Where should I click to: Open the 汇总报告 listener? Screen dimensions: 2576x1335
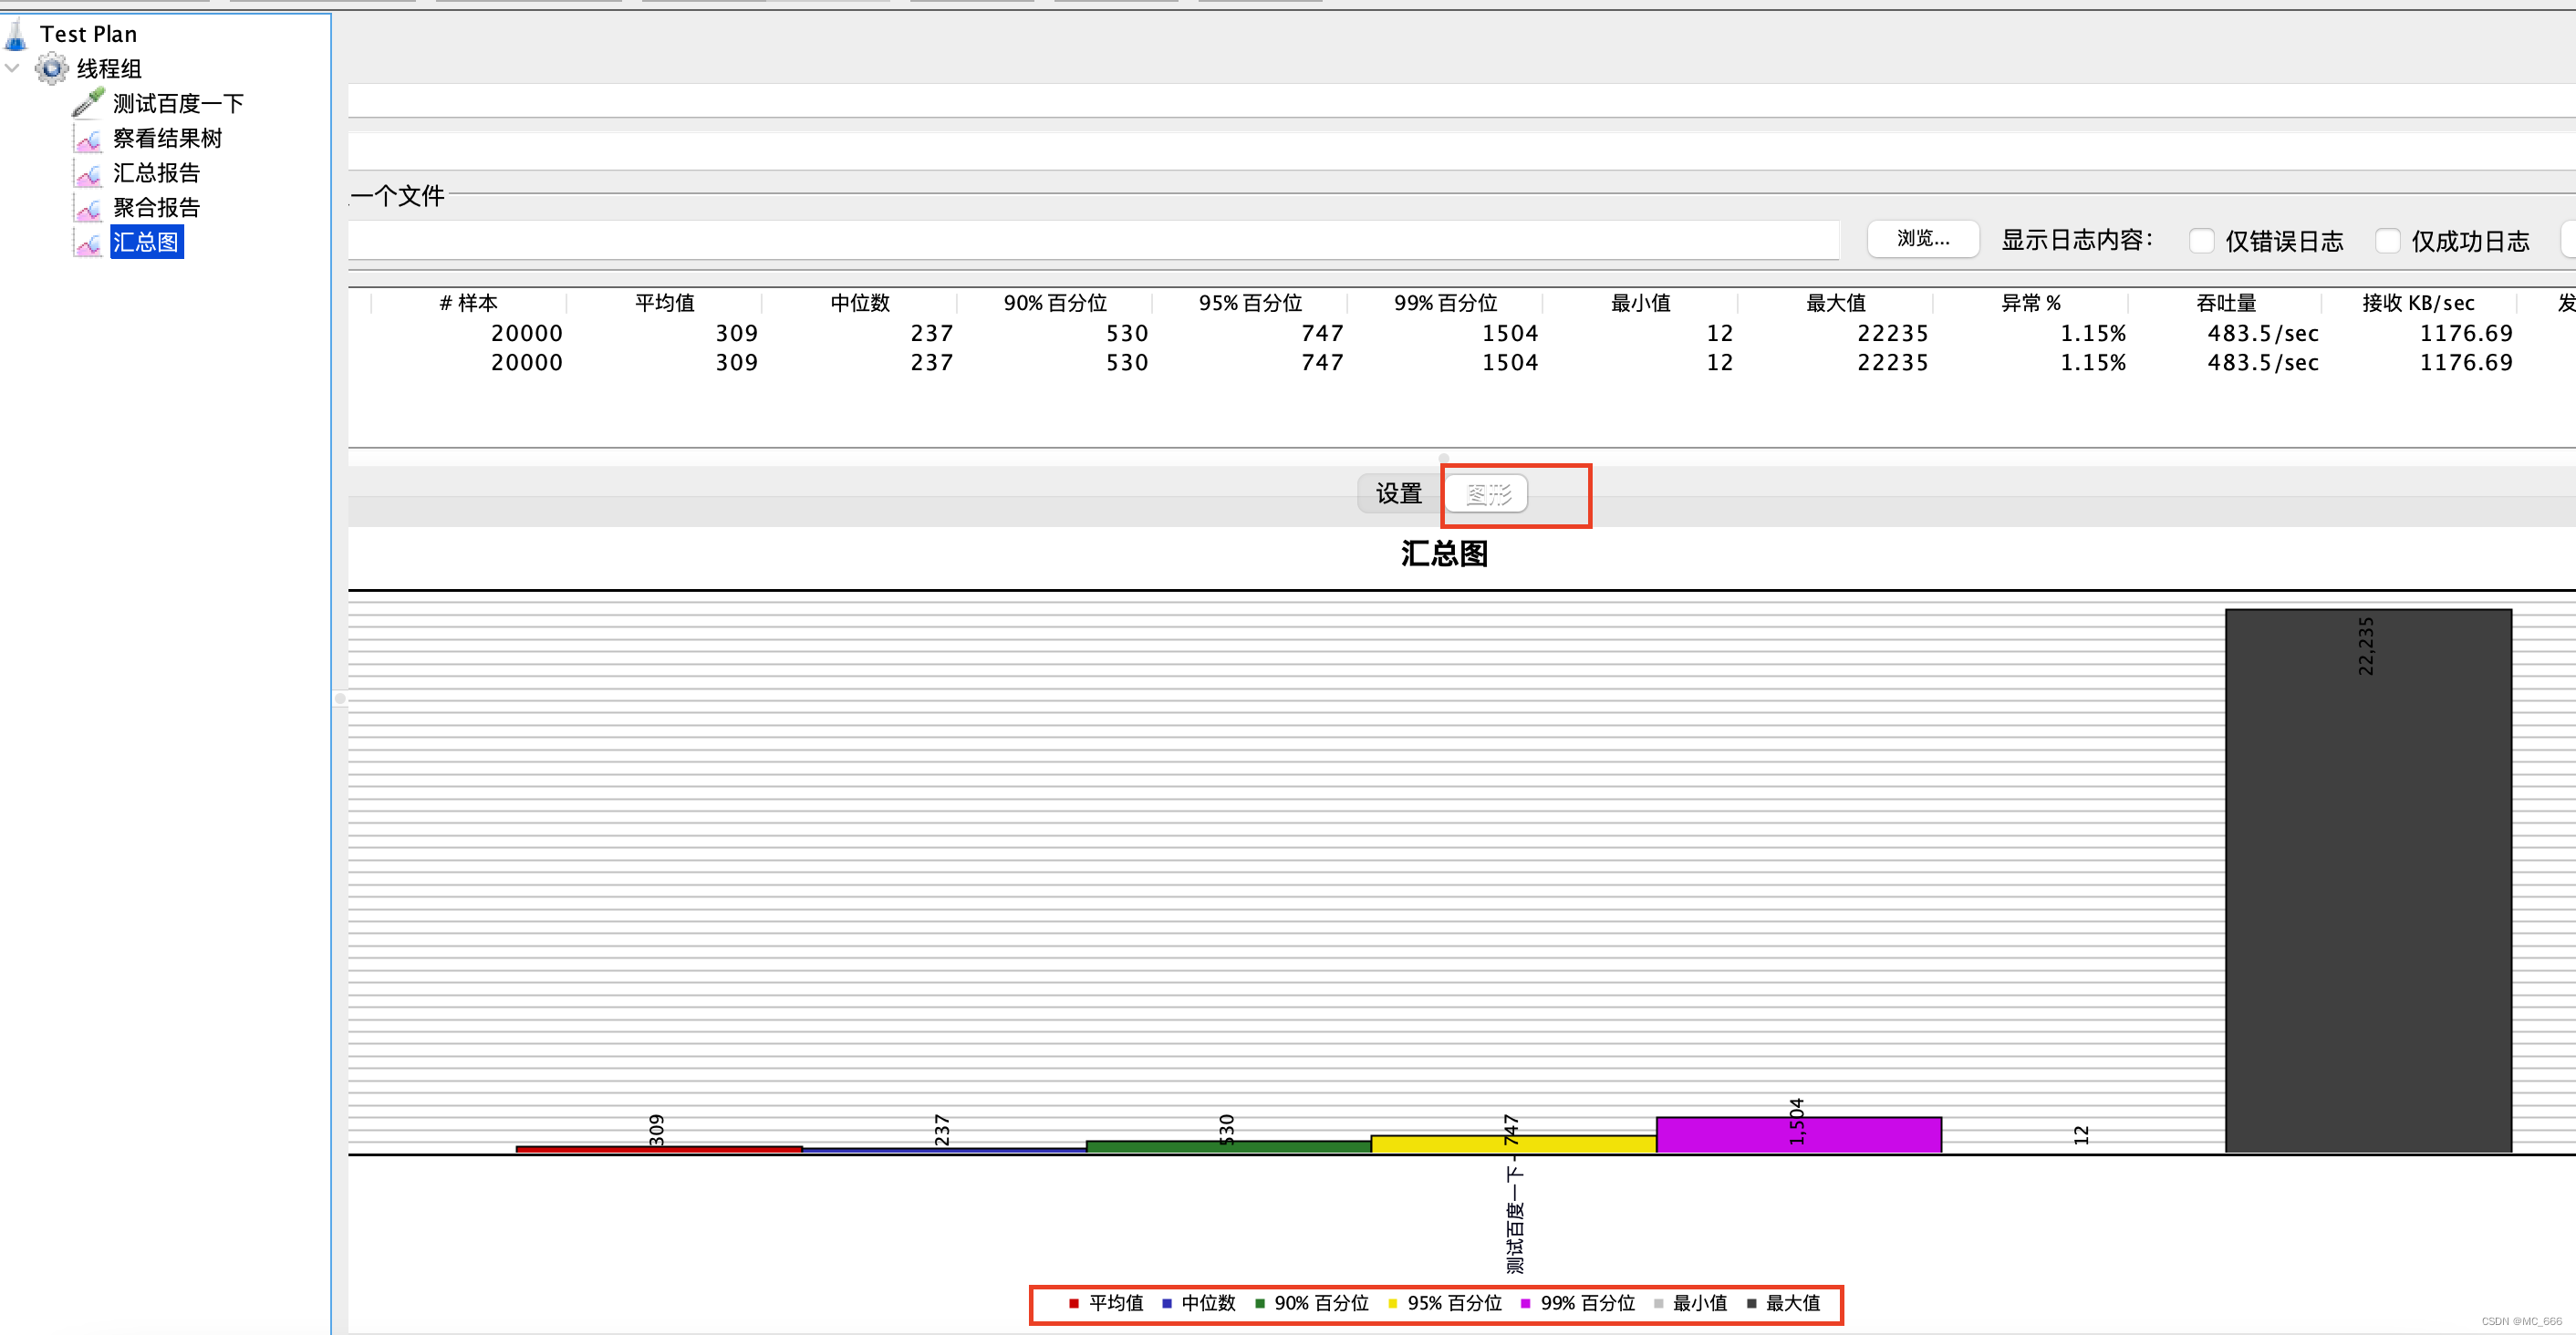pyautogui.click(x=156, y=173)
